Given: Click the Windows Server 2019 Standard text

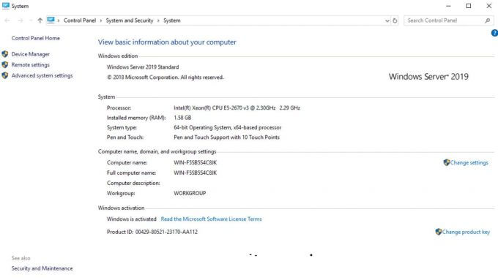Looking at the screenshot, I should 143,67.
